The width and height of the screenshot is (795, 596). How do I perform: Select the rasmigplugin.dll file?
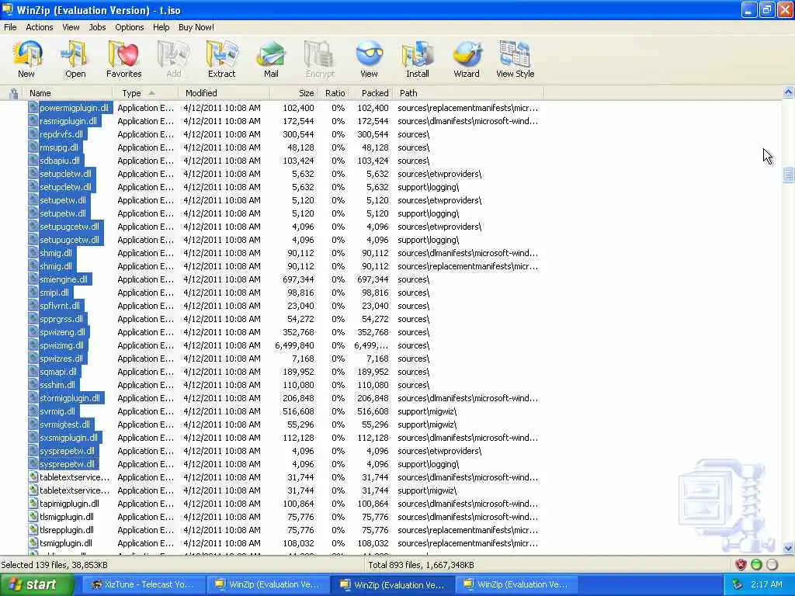click(x=68, y=120)
